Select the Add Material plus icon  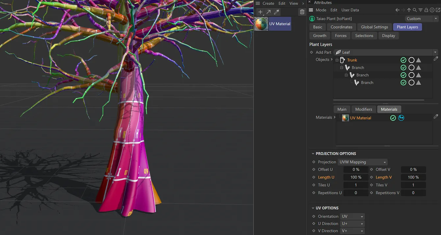260,12
